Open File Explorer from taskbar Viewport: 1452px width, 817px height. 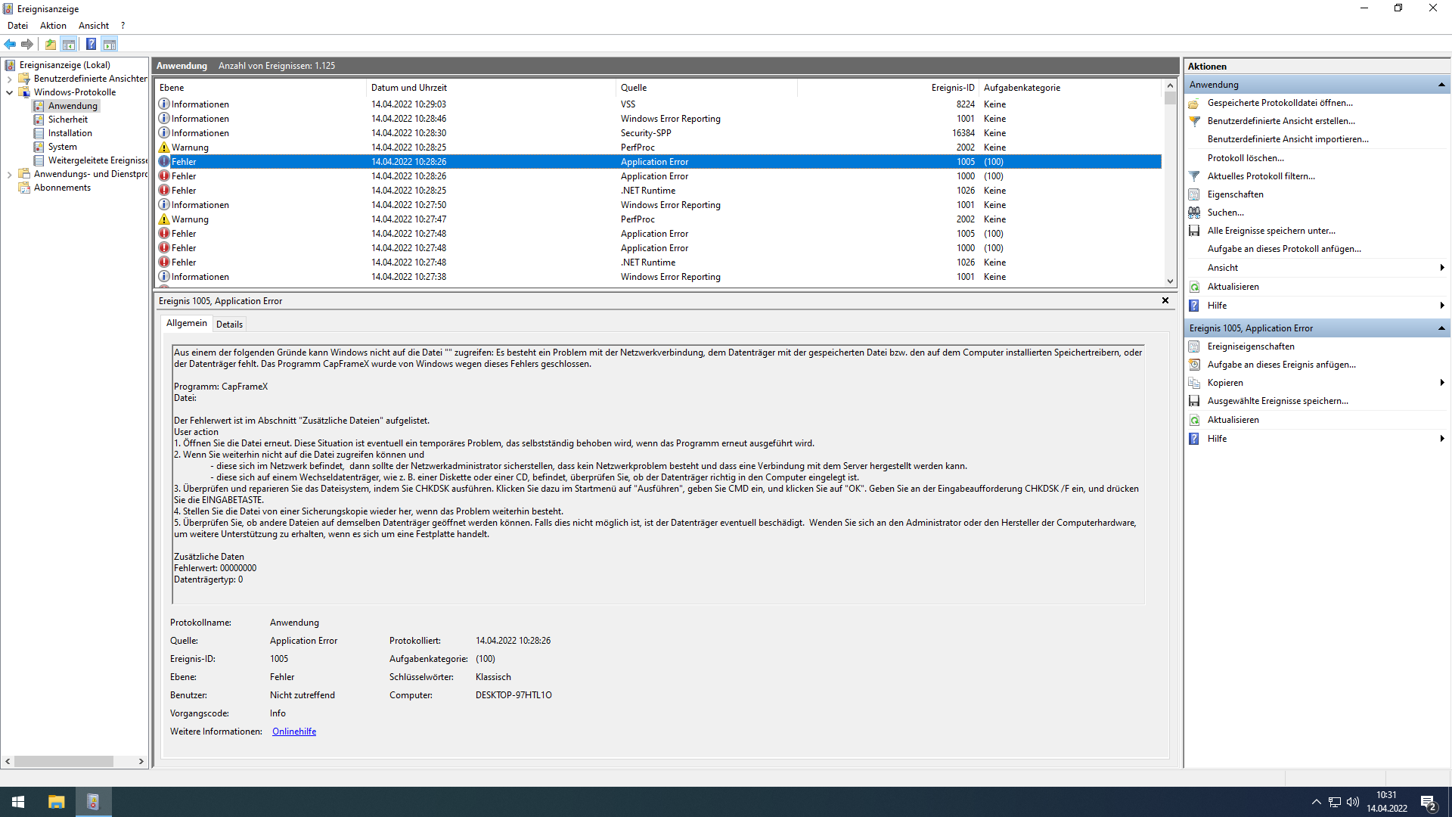click(56, 802)
